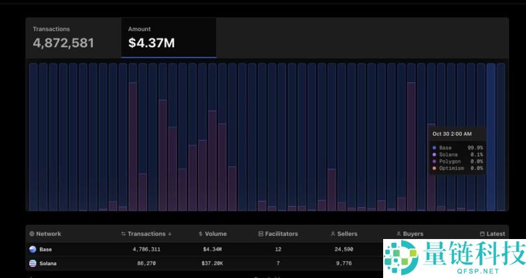The width and height of the screenshot is (526, 278).
Task: Click the Facilitators column header
Action: coord(281,234)
